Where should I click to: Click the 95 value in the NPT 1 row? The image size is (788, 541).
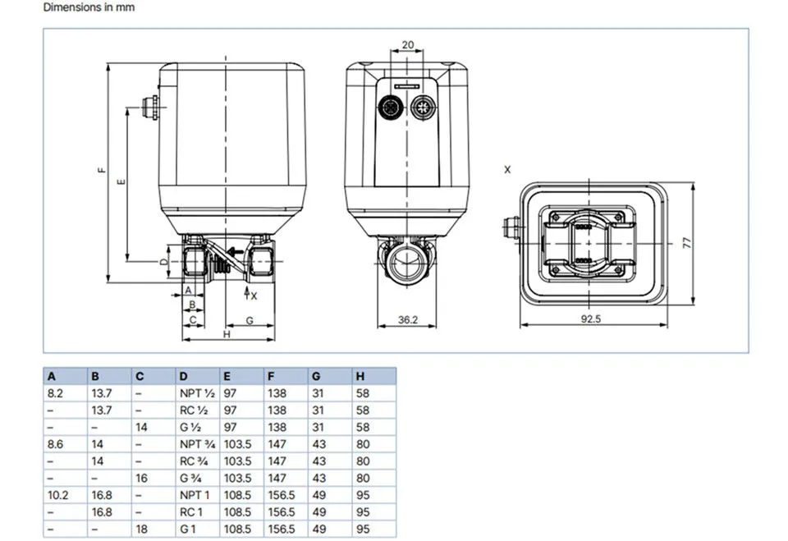(363, 495)
